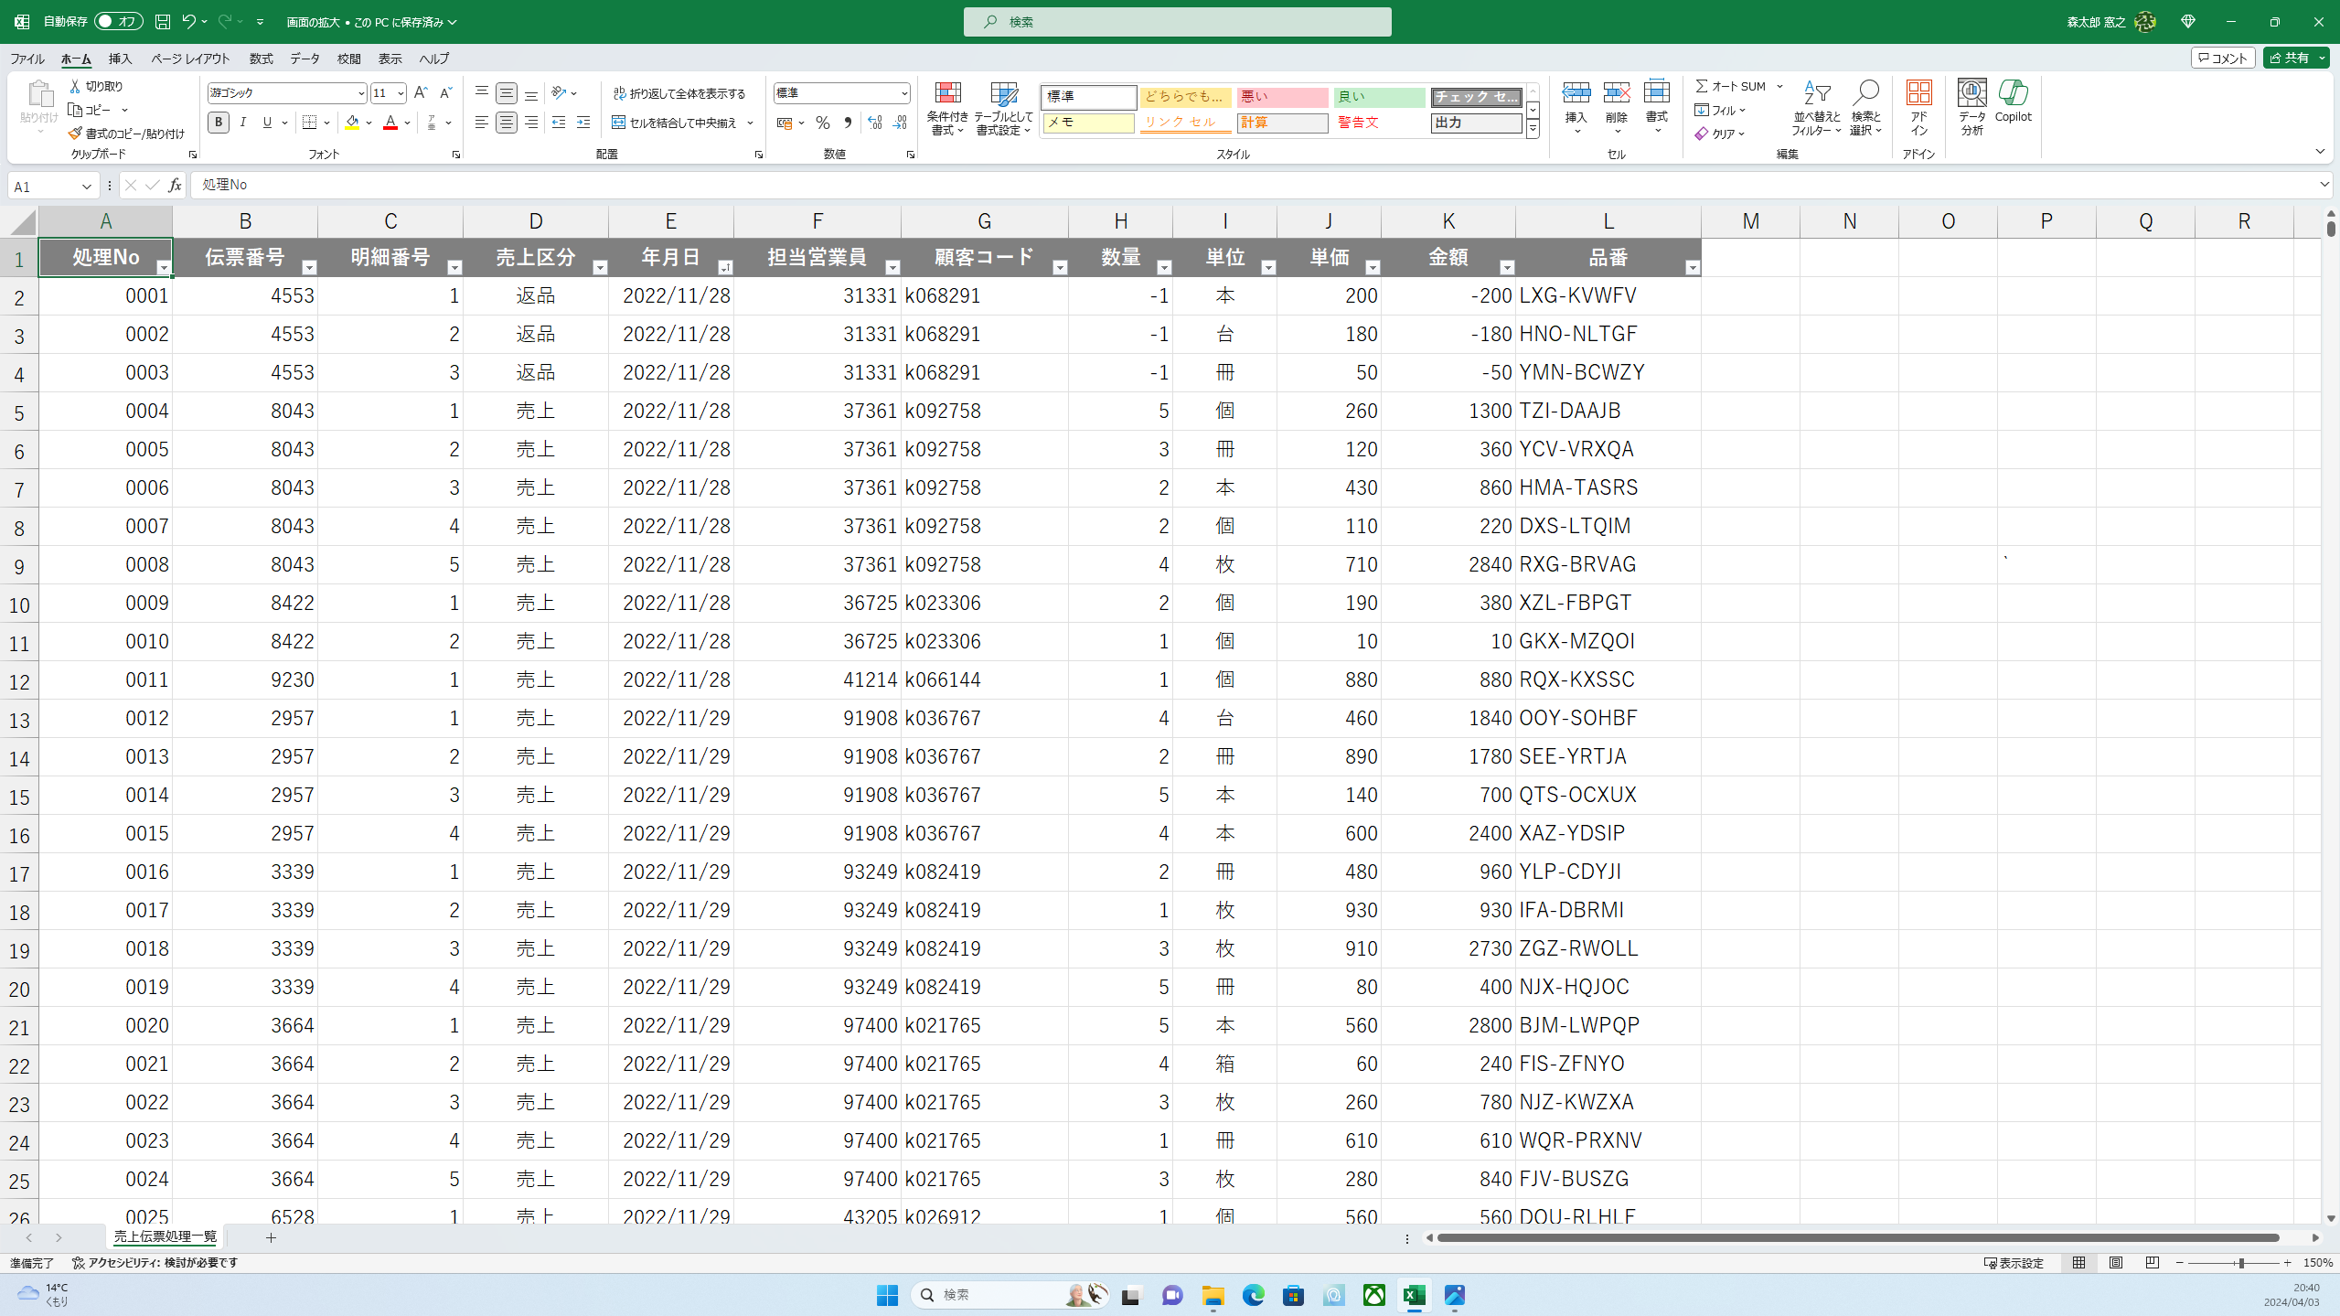Image resolution: width=2340 pixels, height=1316 pixels.
Task: Click the Sort & Filter icon
Action: [x=1816, y=94]
